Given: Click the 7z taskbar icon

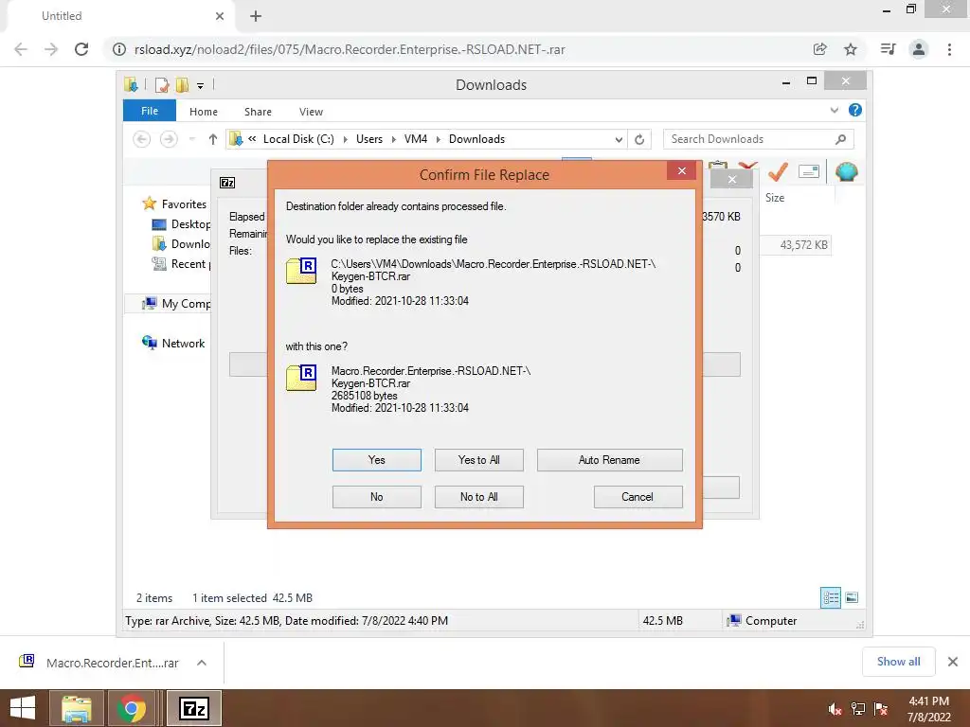Looking at the screenshot, I should click(x=194, y=708).
